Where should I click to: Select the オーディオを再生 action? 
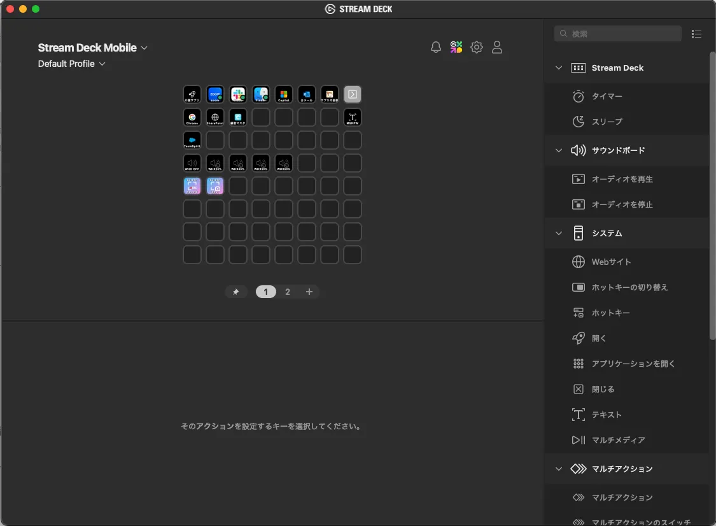(627, 179)
